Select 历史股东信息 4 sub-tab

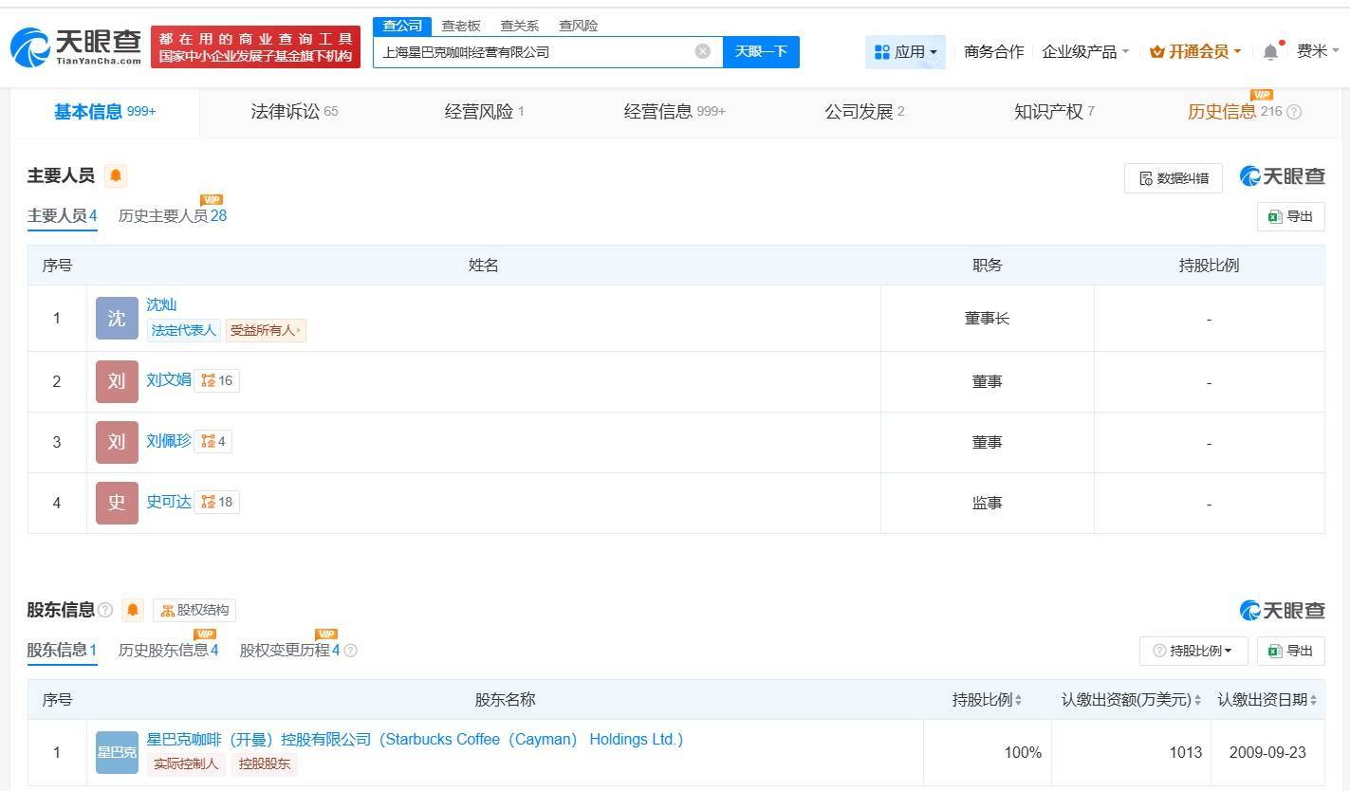coord(169,650)
